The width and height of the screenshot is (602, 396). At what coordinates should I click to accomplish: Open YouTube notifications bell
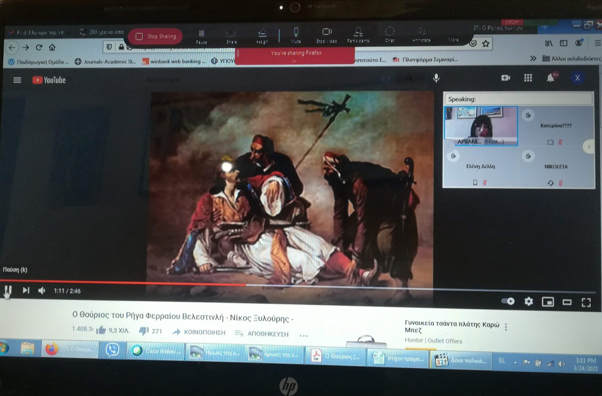point(550,78)
